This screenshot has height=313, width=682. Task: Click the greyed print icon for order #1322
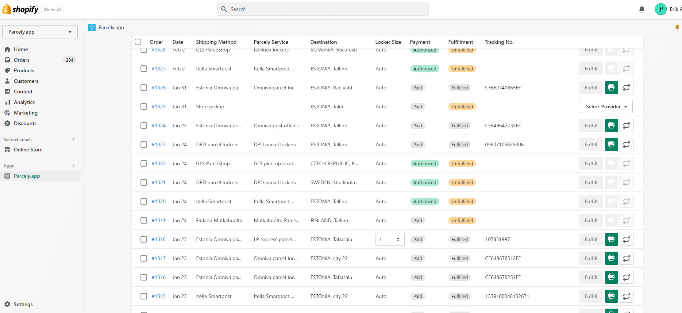pyautogui.click(x=611, y=163)
